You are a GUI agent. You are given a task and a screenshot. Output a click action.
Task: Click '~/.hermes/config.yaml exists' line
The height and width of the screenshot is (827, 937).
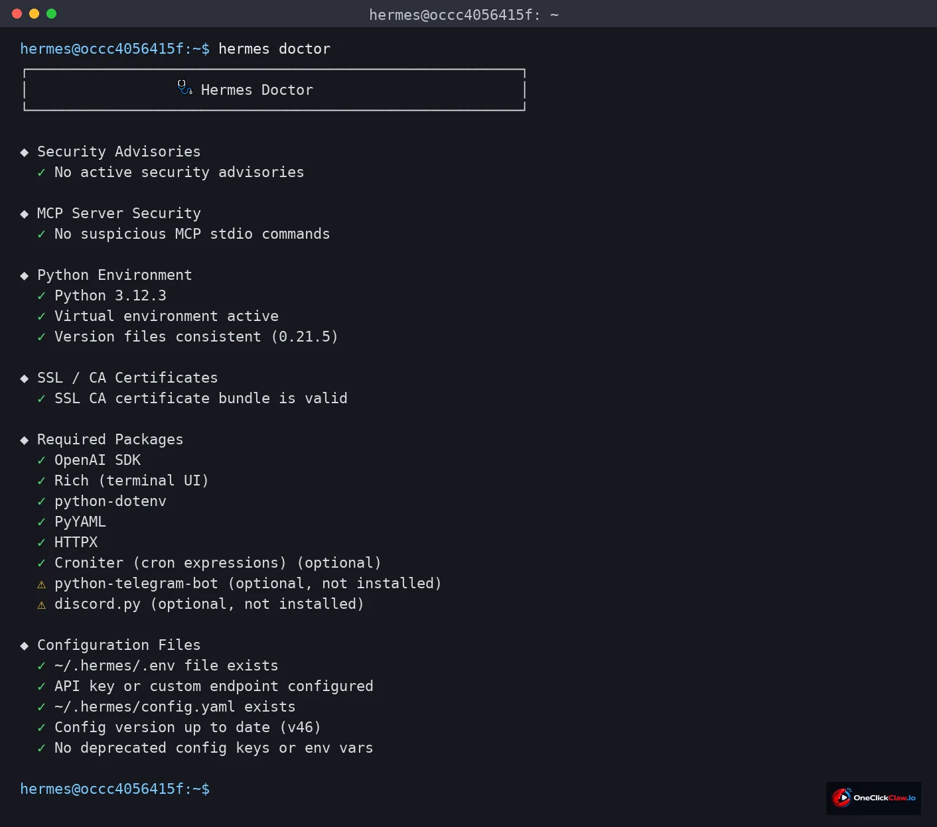coord(175,707)
